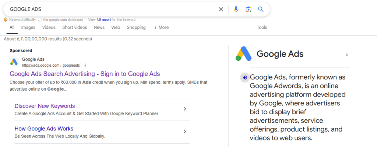Switch to the Videos tab
Image resolution: width=377 pixels, height=147 pixels.
(x=49, y=27)
